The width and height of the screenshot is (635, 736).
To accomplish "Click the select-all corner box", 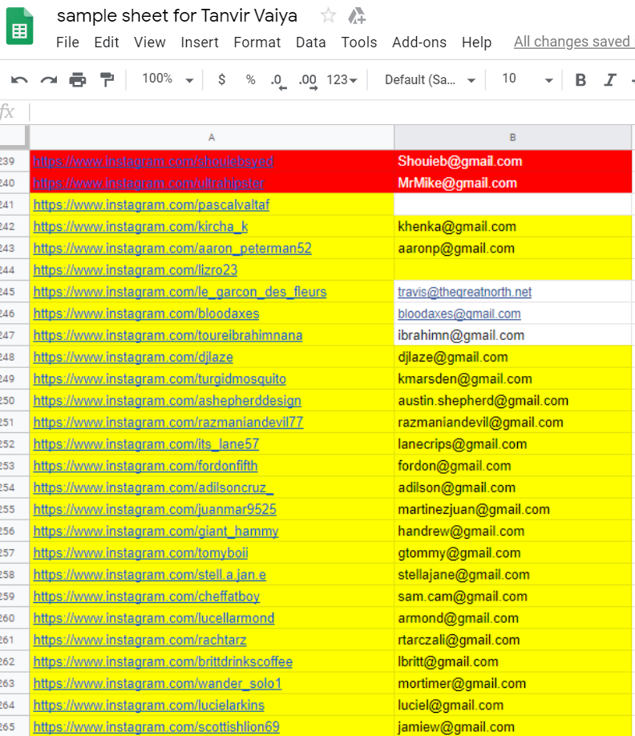I will pos(14,137).
